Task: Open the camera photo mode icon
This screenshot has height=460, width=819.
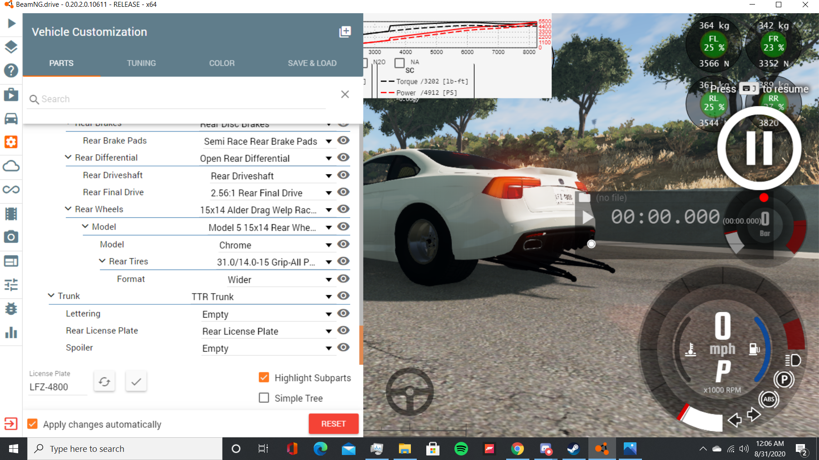Action: coord(11,237)
